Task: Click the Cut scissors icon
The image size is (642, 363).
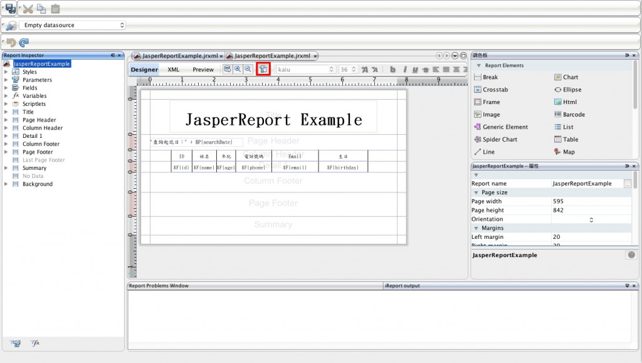Action: click(x=28, y=9)
